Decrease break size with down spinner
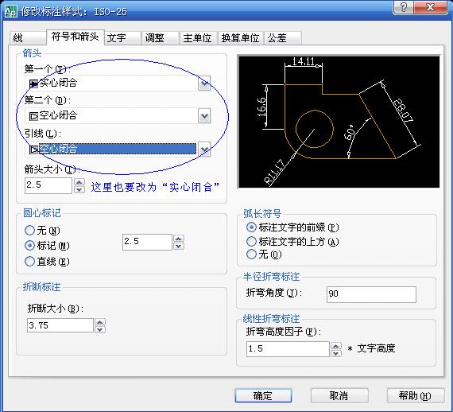453x412 pixels. [x=100, y=329]
